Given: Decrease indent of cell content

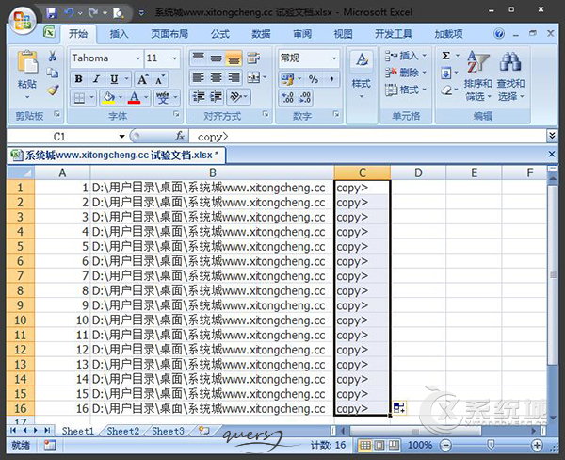Looking at the screenshot, I should click(199, 97).
